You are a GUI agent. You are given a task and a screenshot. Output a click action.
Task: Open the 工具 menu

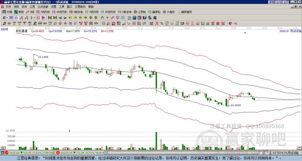click(61, 7)
